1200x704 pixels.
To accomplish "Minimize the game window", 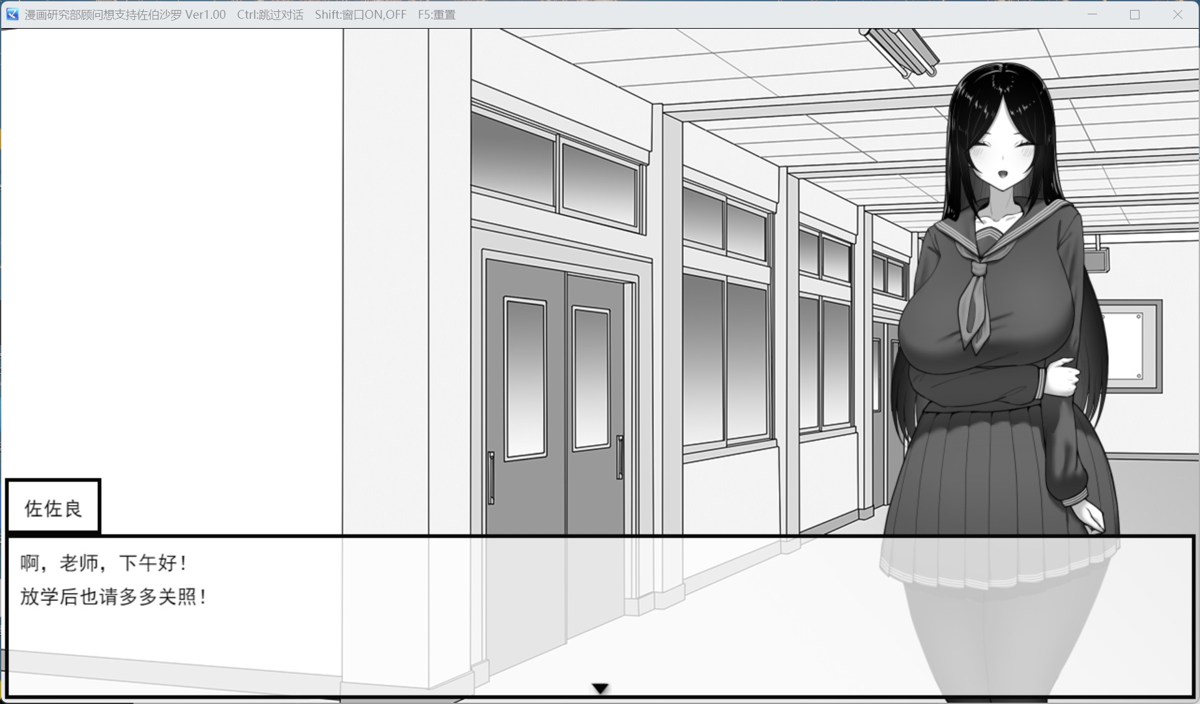I will coord(1092,14).
